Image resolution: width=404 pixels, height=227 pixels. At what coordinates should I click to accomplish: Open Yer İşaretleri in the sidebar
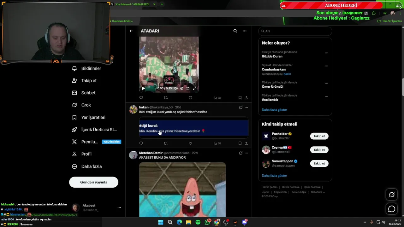click(x=89, y=117)
